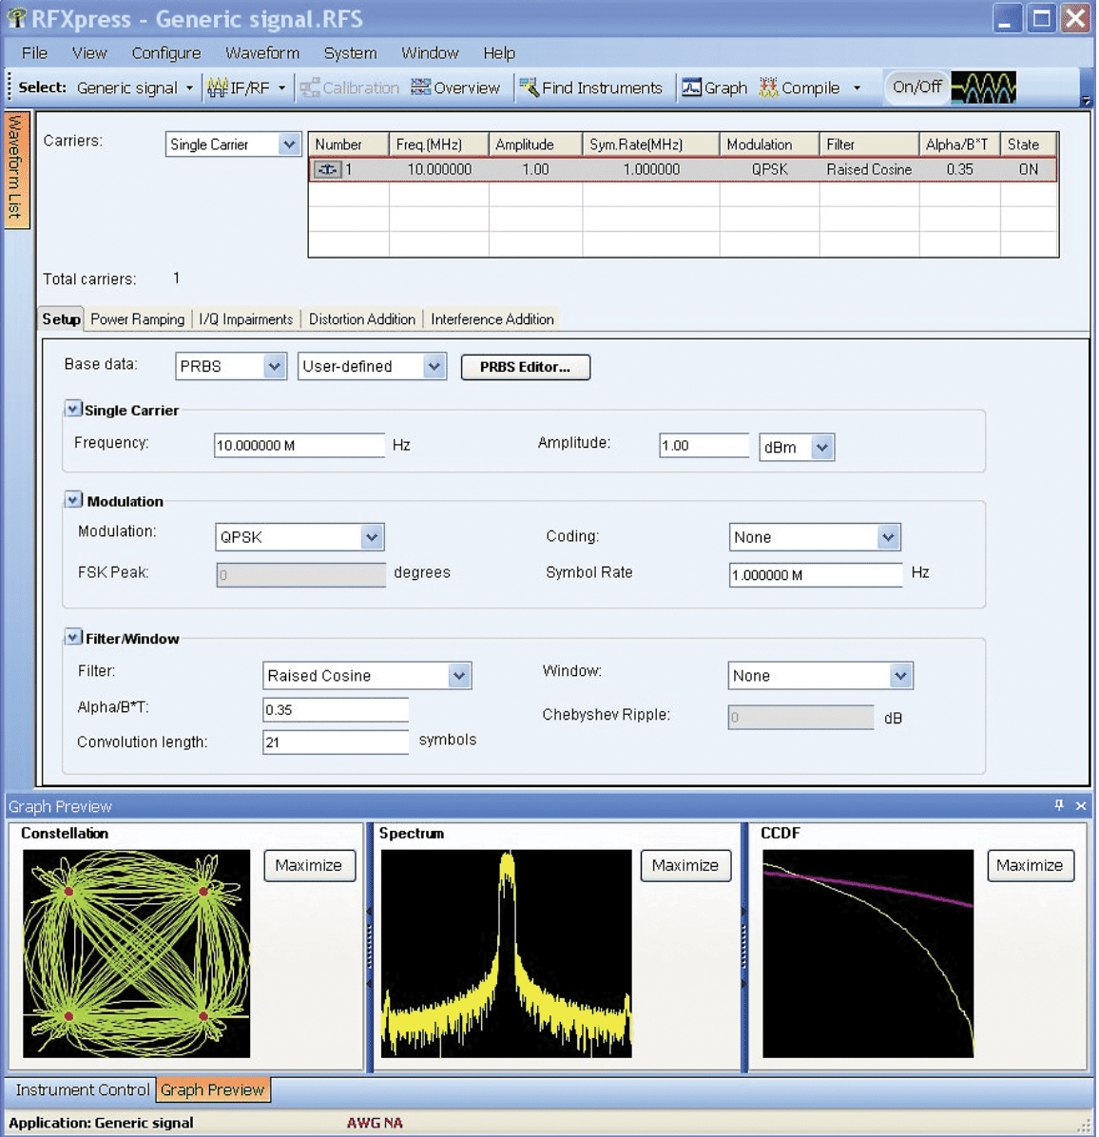Toggle the On/Off output button
This screenshot has width=1099, height=1137.
(916, 87)
